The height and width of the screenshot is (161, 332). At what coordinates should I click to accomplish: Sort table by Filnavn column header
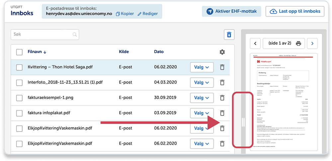tap(37, 52)
